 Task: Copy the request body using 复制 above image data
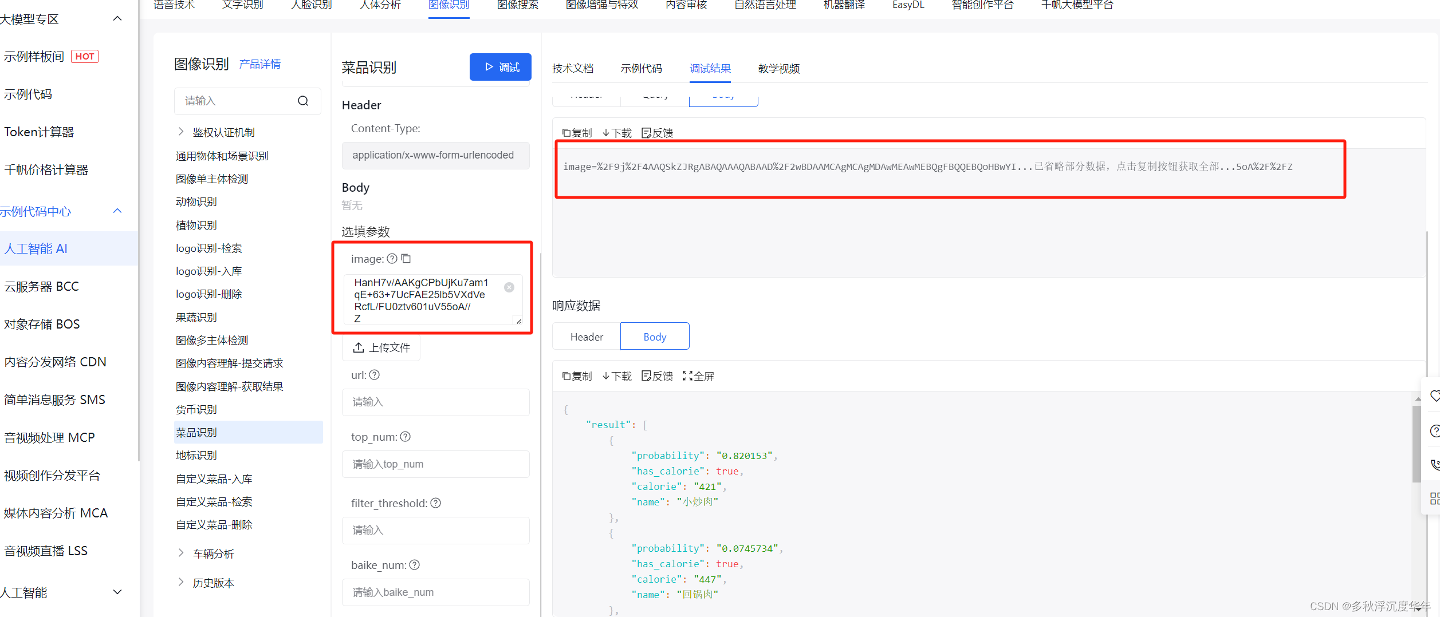pyautogui.click(x=577, y=133)
